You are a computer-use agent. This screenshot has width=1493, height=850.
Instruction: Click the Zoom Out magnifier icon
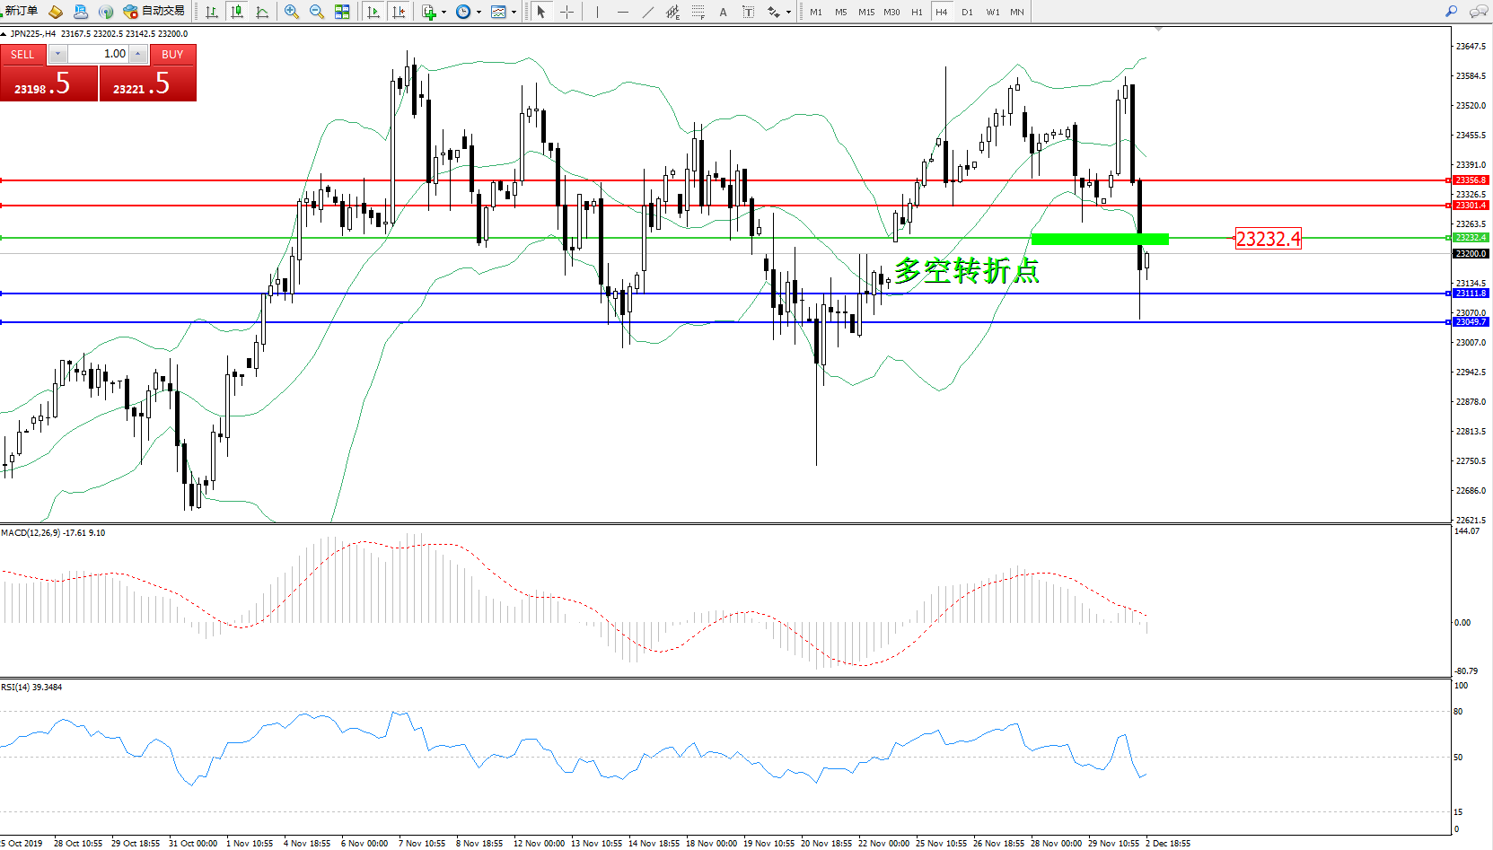(x=316, y=12)
